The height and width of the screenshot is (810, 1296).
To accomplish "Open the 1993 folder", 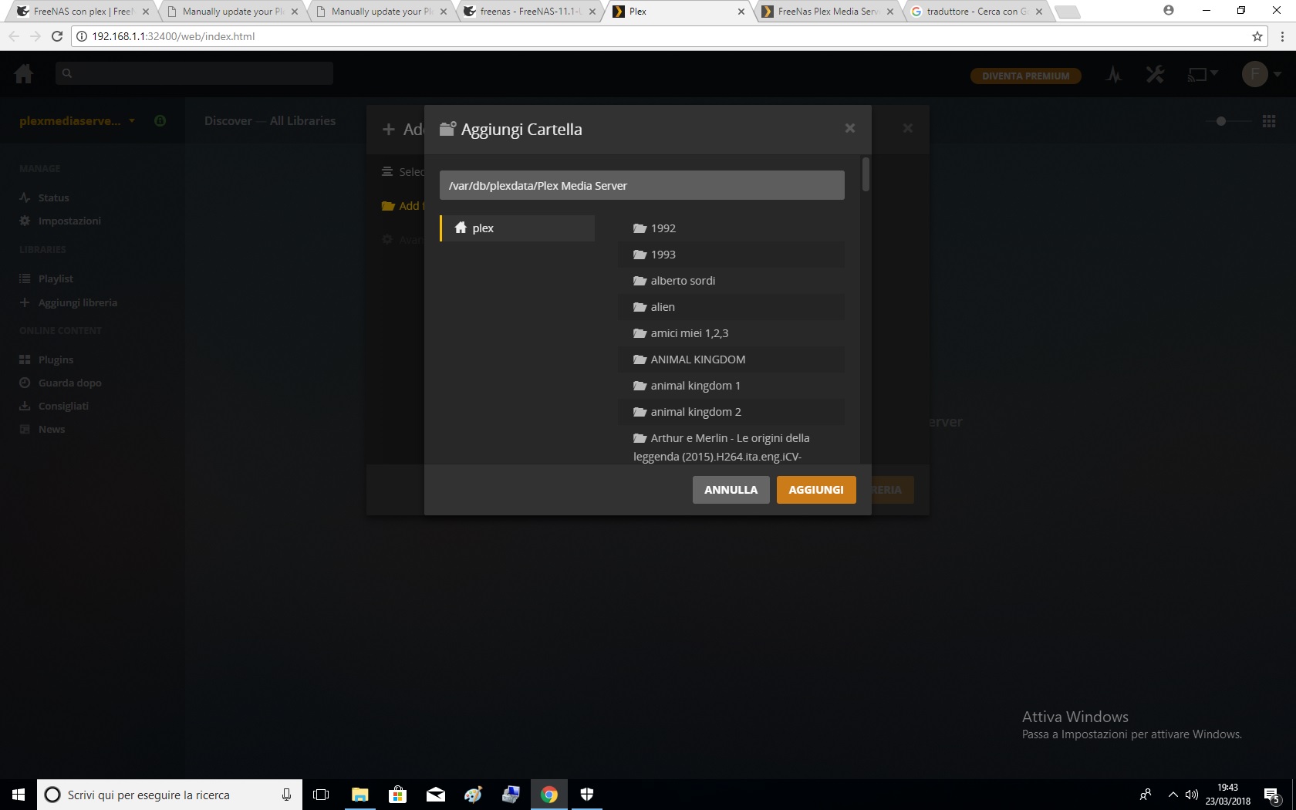I will tap(731, 255).
